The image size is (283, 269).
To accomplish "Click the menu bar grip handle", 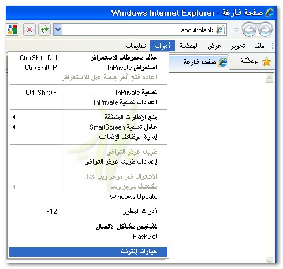I will pyautogui.click(x=272, y=46).
